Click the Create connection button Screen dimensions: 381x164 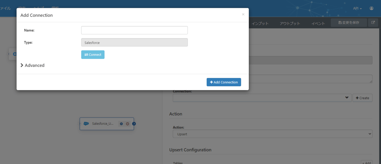click(x=362, y=98)
